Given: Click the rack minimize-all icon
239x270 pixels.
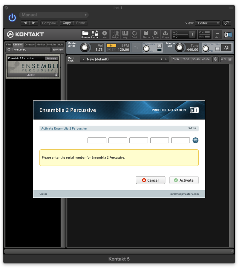Looking at the screenshot, I should (230, 59).
